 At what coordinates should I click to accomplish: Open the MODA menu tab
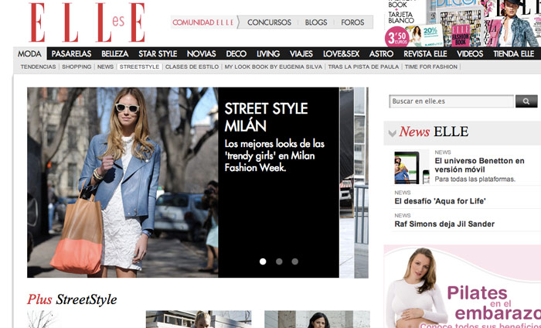[29, 53]
